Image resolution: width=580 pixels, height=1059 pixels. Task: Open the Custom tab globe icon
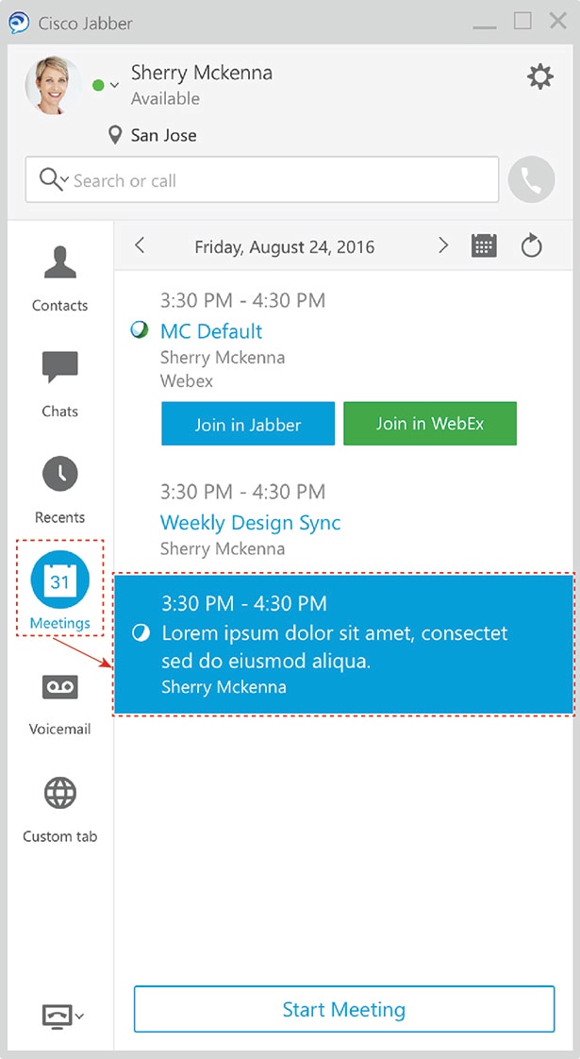(60, 793)
